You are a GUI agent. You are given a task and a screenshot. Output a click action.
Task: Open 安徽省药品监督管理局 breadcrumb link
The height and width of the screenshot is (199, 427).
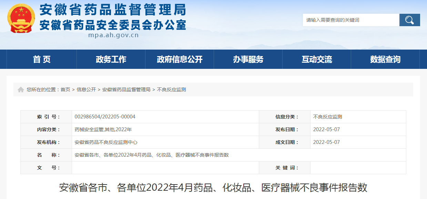(x=126, y=90)
